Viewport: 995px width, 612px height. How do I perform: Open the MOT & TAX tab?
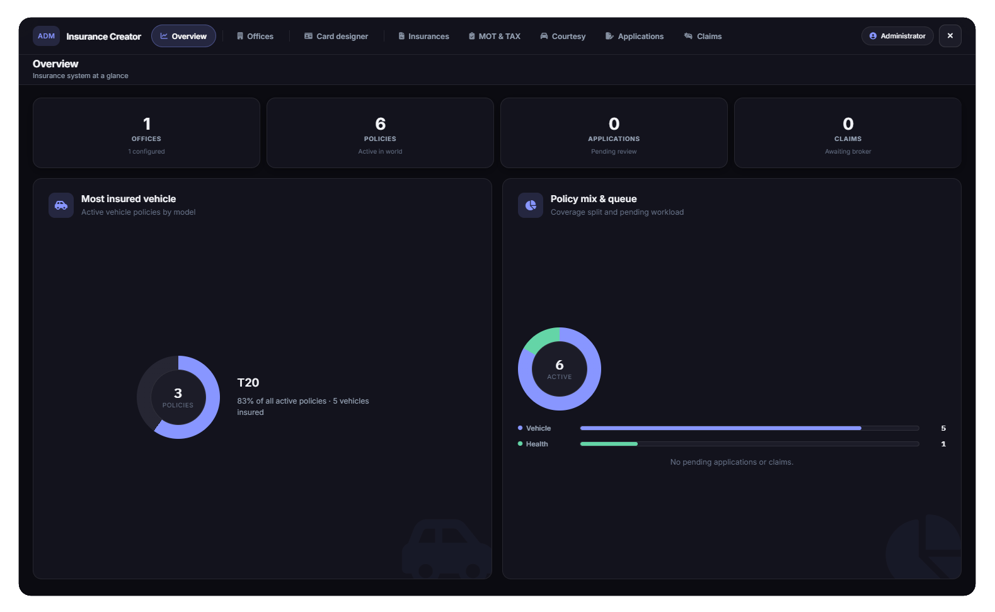pos(494,36)
